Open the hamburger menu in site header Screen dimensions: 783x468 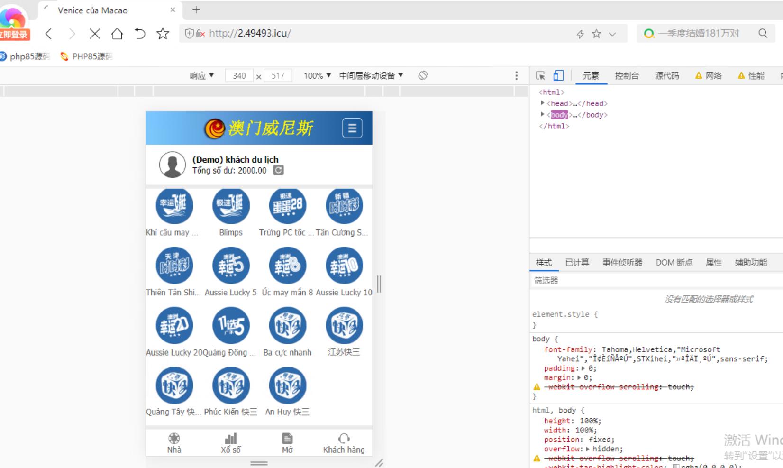(352, 128)
